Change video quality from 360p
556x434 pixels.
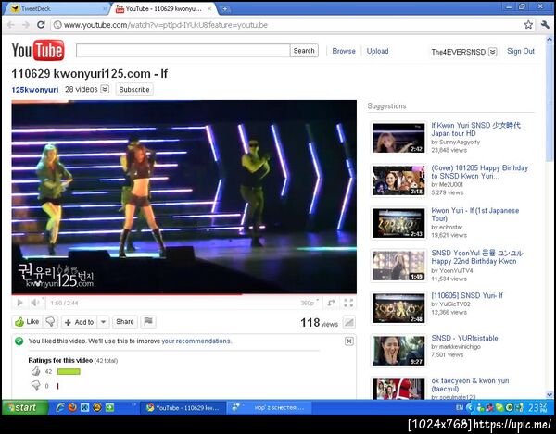point(310,303)
